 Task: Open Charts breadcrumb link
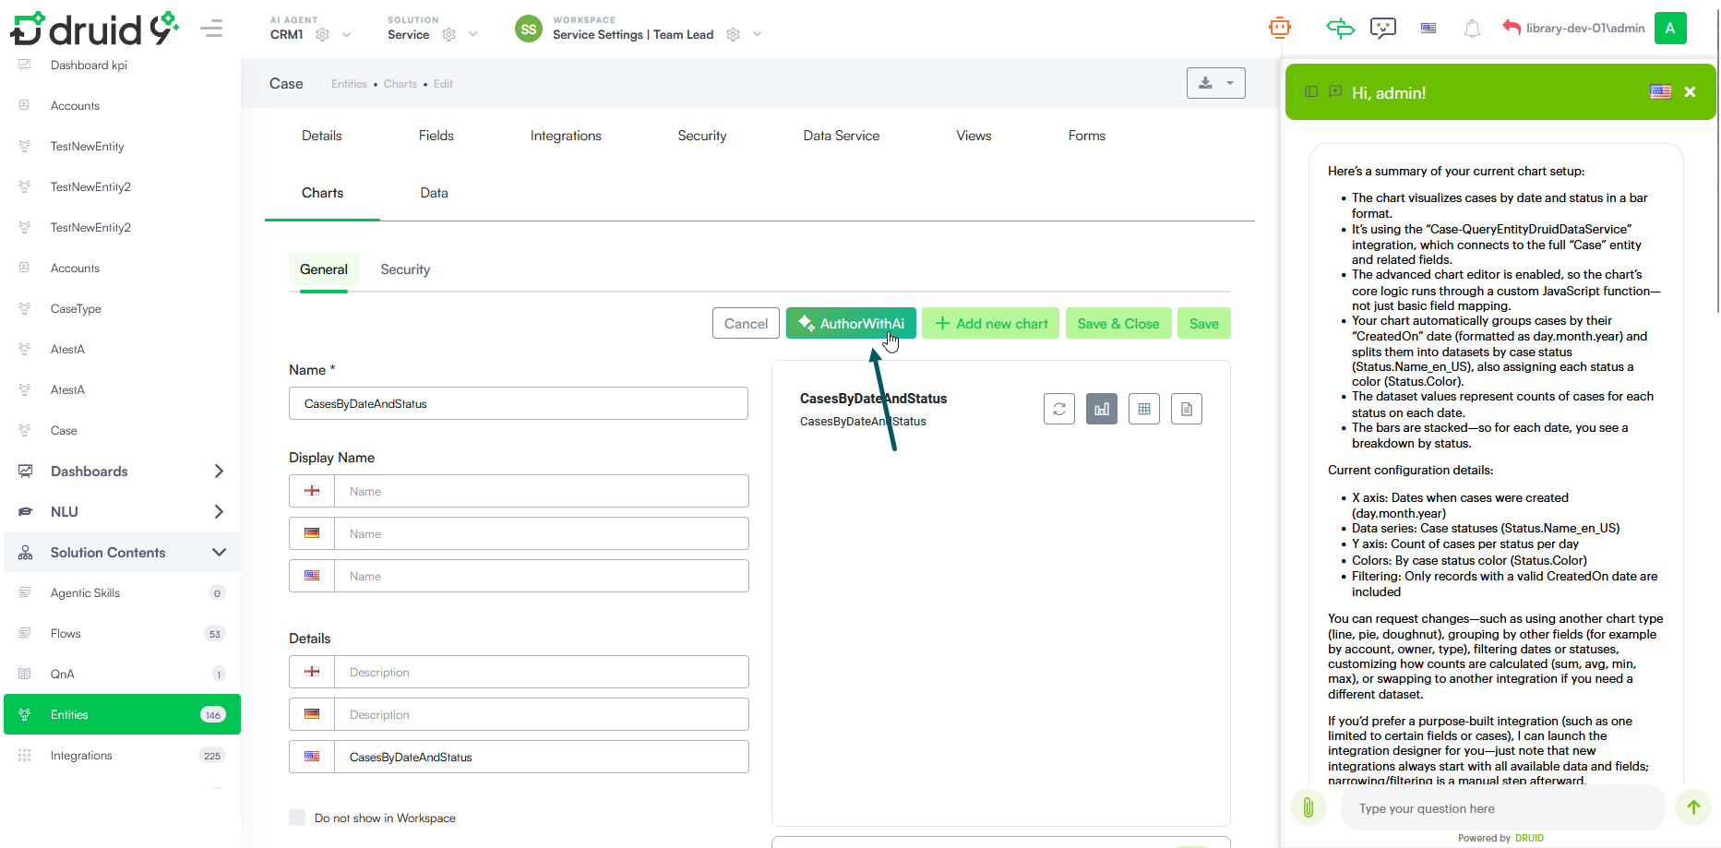(x=400, y=84)
